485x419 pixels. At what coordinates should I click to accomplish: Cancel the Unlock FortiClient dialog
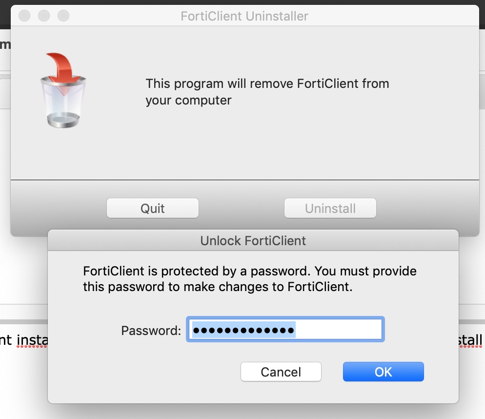[281, 372]
